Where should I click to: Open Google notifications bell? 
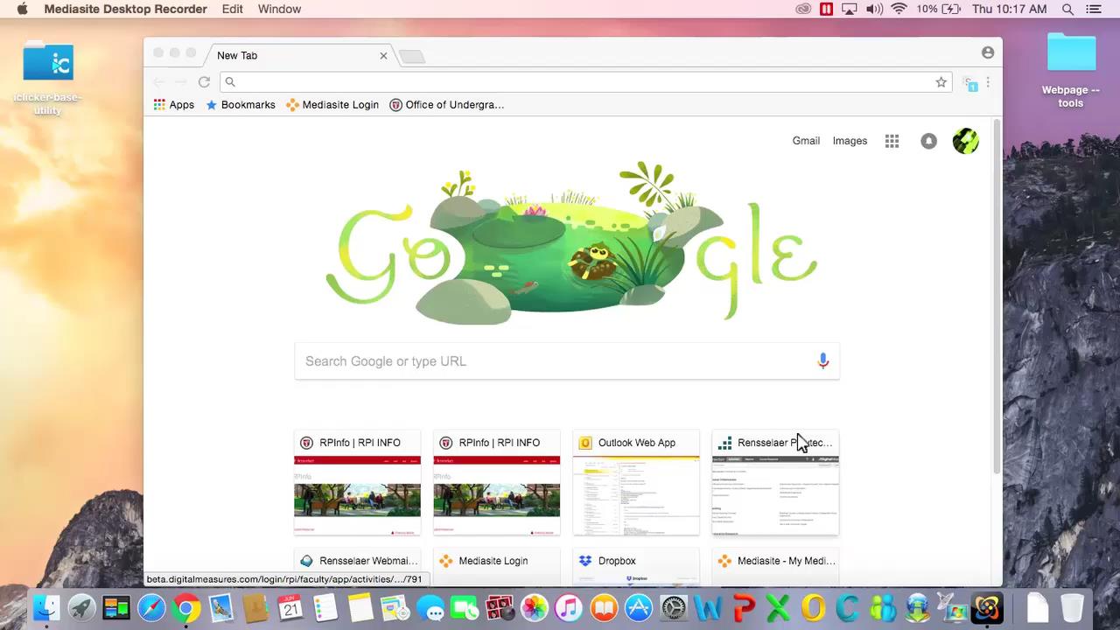tap(928, 141)
